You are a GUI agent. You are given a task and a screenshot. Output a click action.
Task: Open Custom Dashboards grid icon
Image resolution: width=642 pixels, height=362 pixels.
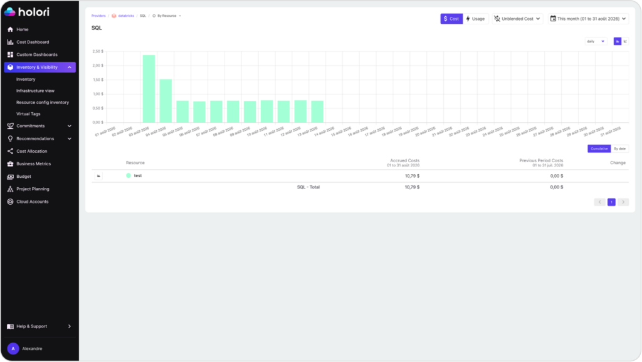click(x=10, y=54)
